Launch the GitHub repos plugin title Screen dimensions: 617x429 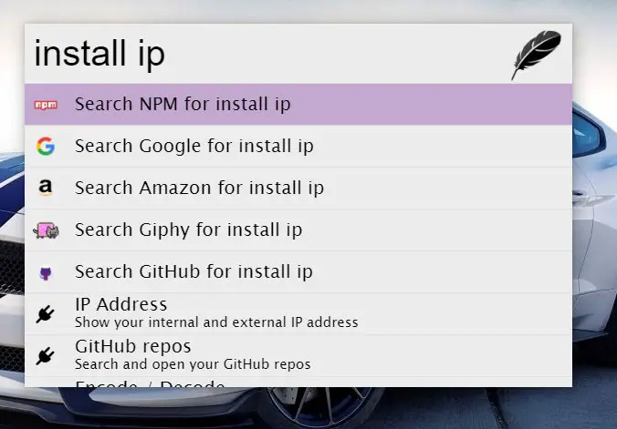coord(132,346)
